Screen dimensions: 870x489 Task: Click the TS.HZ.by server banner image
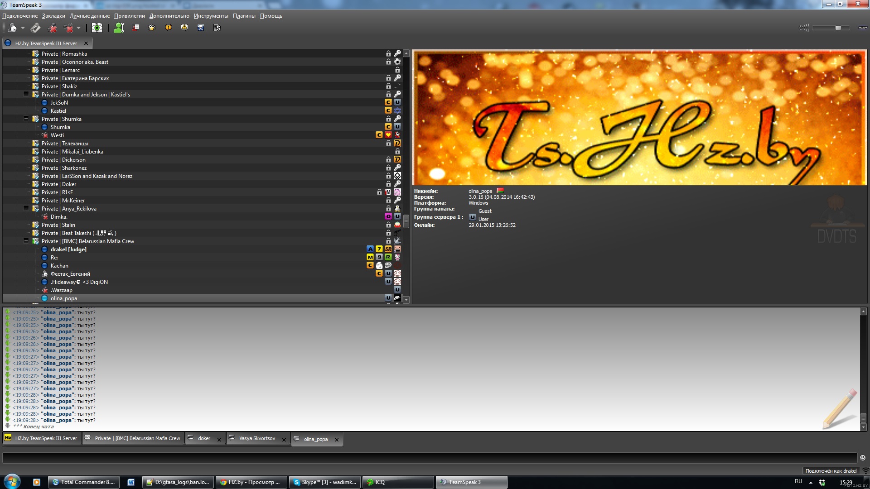tap(639, 118)
